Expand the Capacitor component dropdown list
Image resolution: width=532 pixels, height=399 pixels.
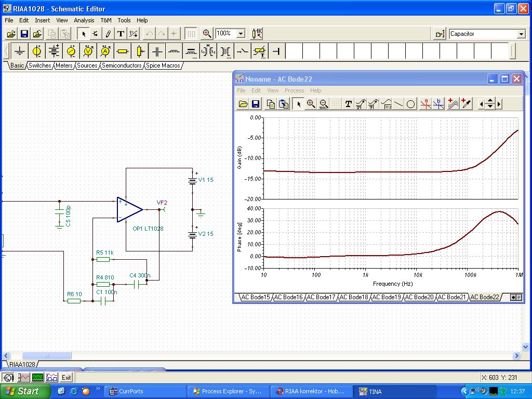tap(521, 34)
